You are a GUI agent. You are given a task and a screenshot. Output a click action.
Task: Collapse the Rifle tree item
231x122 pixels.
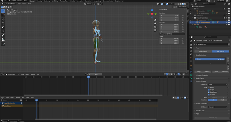point(193,25)
